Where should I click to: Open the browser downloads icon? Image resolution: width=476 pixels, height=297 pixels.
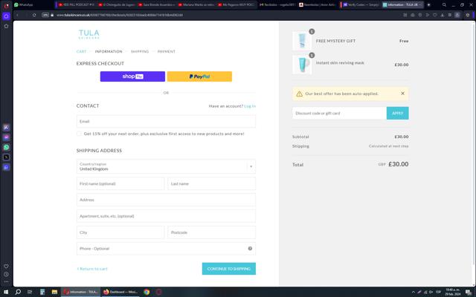click(443, 15)
